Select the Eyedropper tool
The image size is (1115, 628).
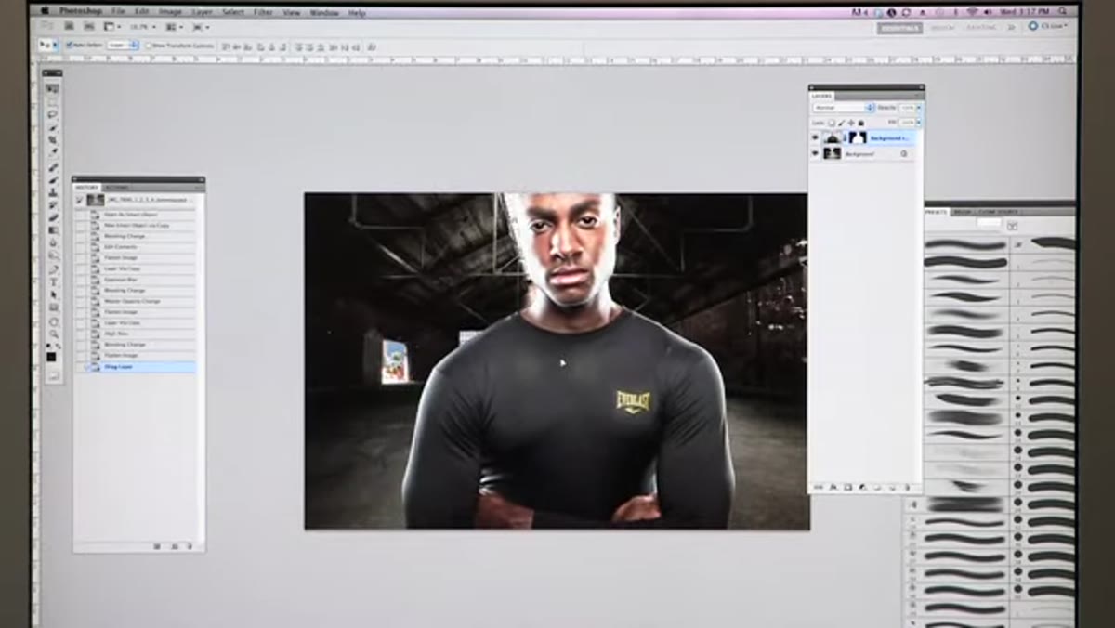coord(52,153)
